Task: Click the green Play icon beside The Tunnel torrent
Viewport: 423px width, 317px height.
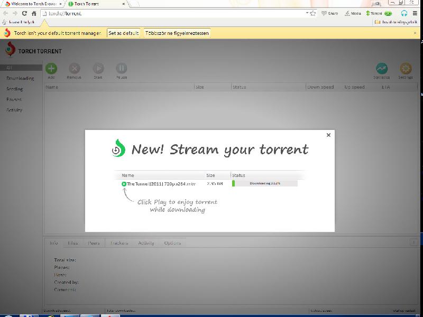Action: pos(124,184)
